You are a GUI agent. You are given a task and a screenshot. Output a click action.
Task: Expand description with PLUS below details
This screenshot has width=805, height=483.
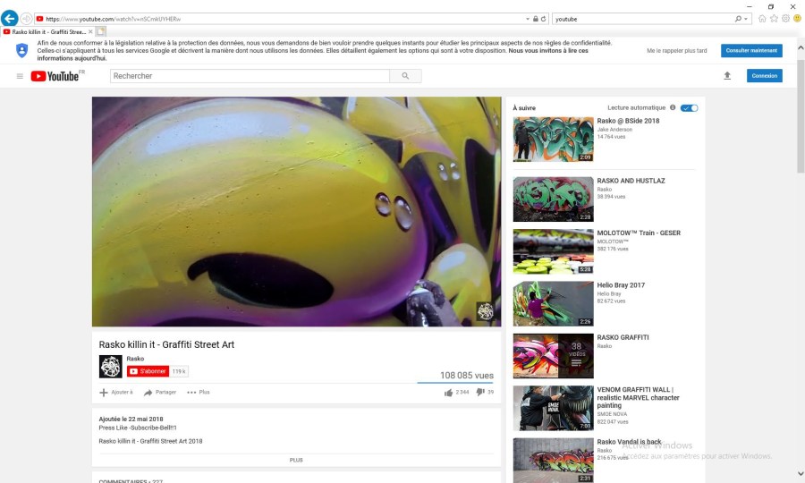[296, 460]
